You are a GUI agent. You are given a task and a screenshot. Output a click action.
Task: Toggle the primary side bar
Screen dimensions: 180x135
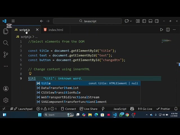[x=144, y=21]
